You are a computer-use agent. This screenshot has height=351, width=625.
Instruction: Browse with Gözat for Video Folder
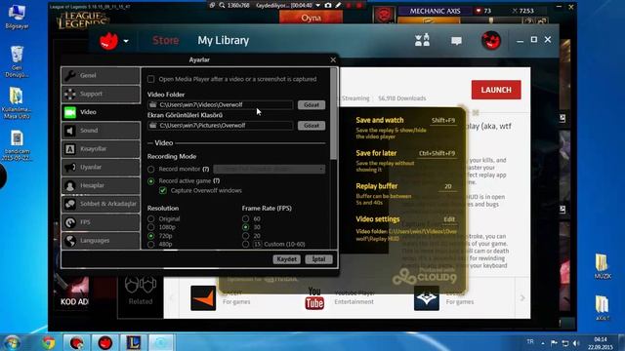pyautogui.click(x=312, y=105)
